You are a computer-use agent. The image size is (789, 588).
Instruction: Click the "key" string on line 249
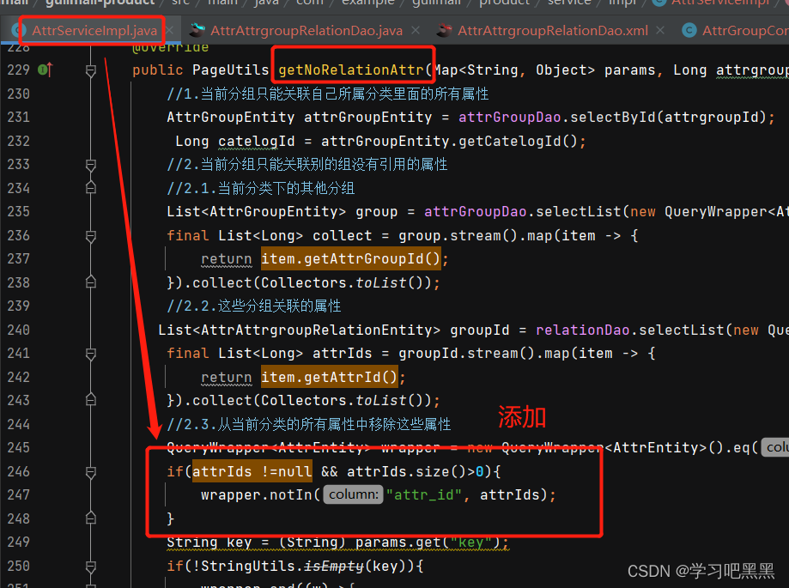tap(471, 543)
